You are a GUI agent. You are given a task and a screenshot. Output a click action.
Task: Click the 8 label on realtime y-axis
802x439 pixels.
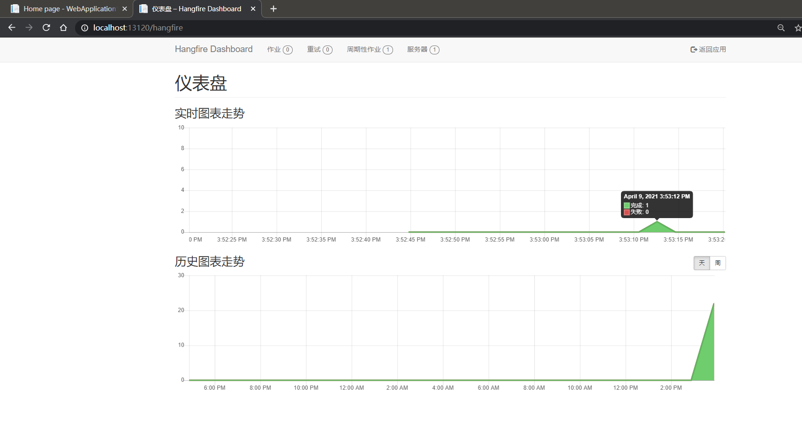click(183, 148)
